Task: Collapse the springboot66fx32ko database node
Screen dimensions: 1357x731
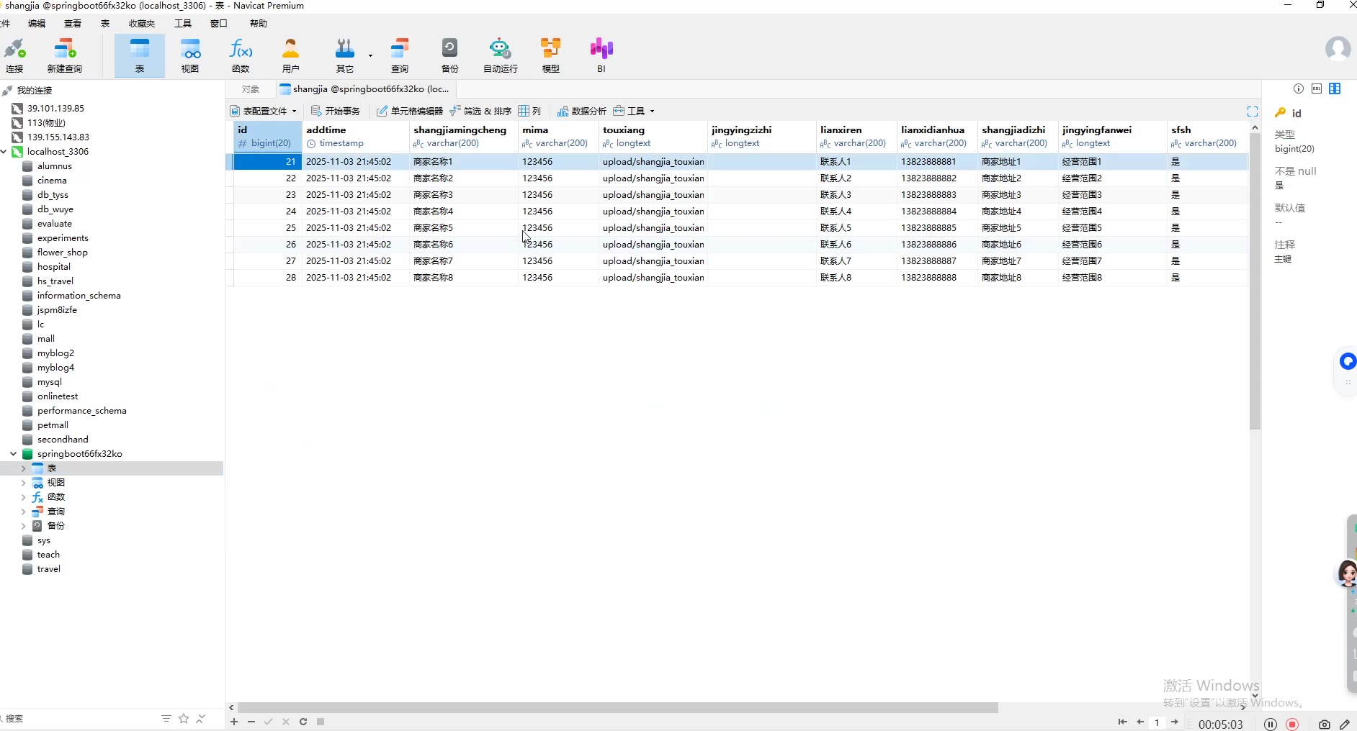Action: coord(14,454)
